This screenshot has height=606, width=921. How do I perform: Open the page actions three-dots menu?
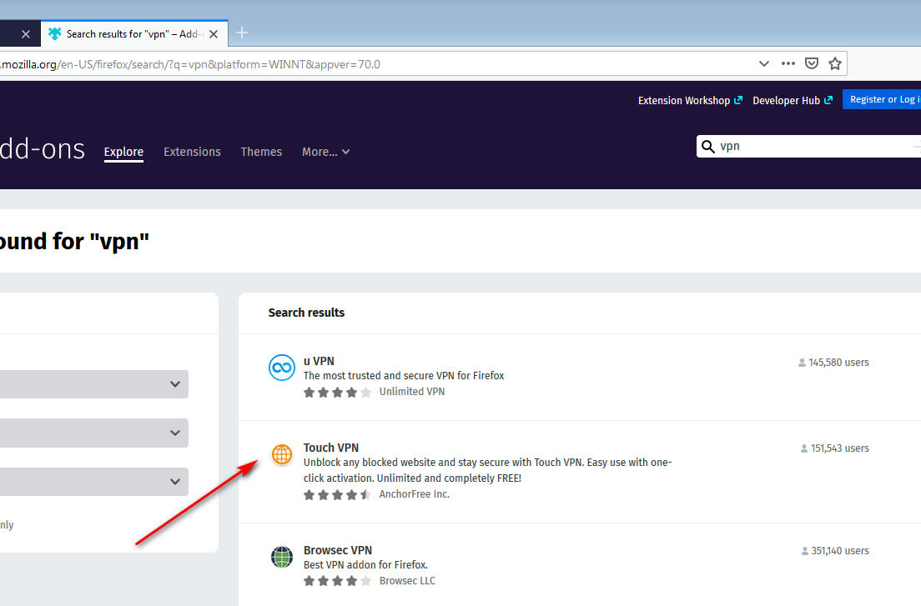[x=788, y=63]
